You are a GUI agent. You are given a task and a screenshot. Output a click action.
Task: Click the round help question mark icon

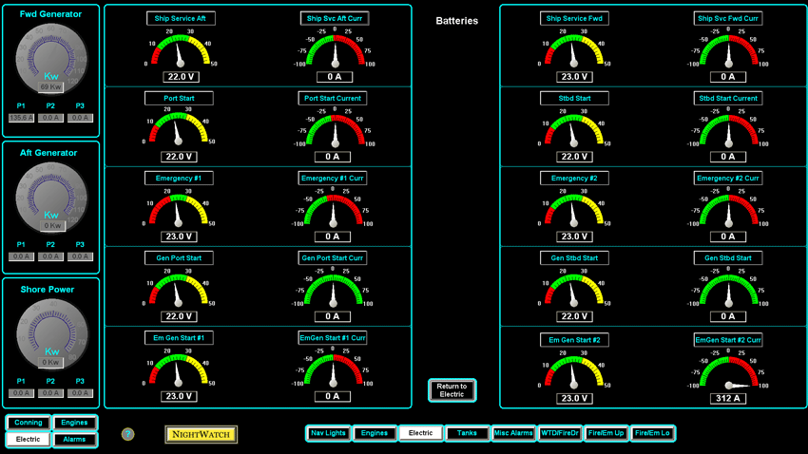click(x=128, y=434)
